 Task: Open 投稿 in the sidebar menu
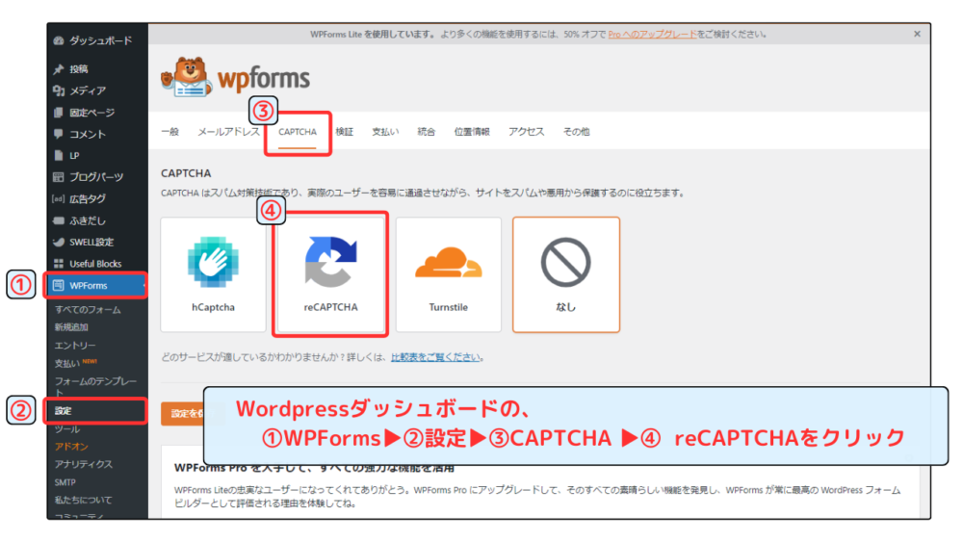click(x=79, y=69)
